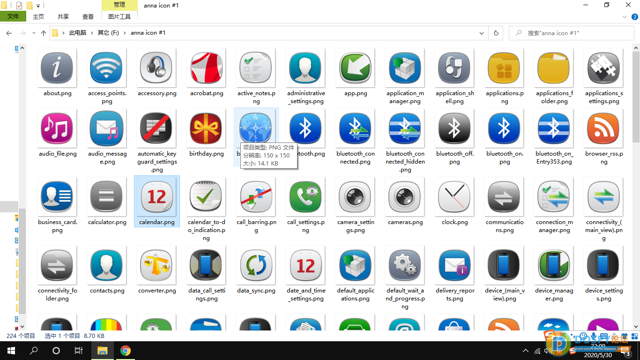This screenshot has height=360, width=640.
Task: Select clock.png thumbnail
Action: (x=455, y=197)
